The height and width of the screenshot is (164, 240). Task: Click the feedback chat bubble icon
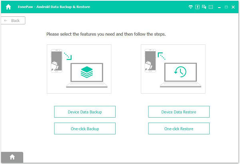[204, 7]
